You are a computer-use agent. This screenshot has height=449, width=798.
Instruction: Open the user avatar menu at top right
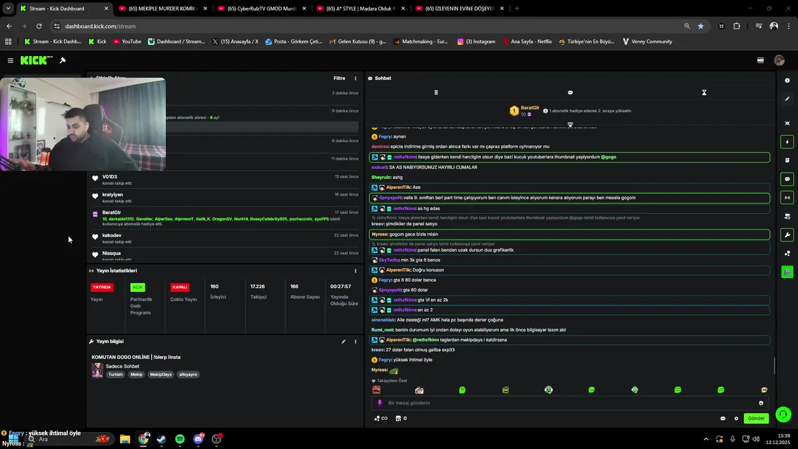pyautogui.click(x=779, y=60)
